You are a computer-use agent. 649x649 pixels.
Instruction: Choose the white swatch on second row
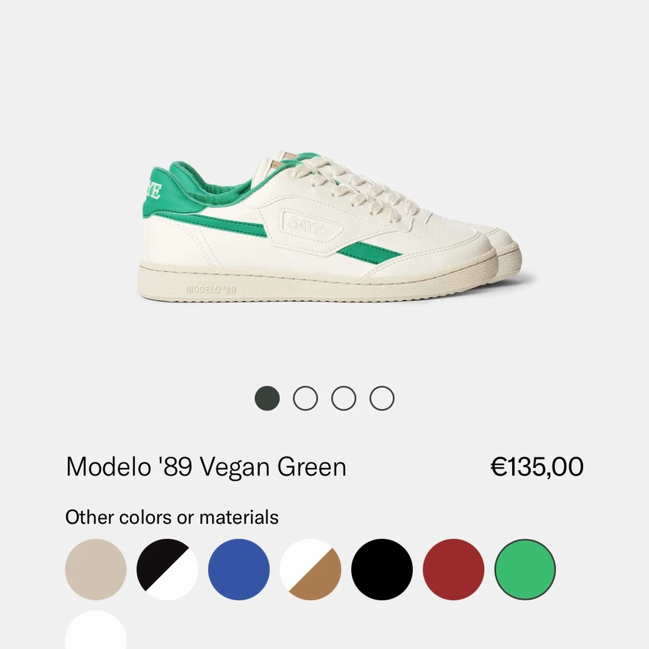coord(96,630)
